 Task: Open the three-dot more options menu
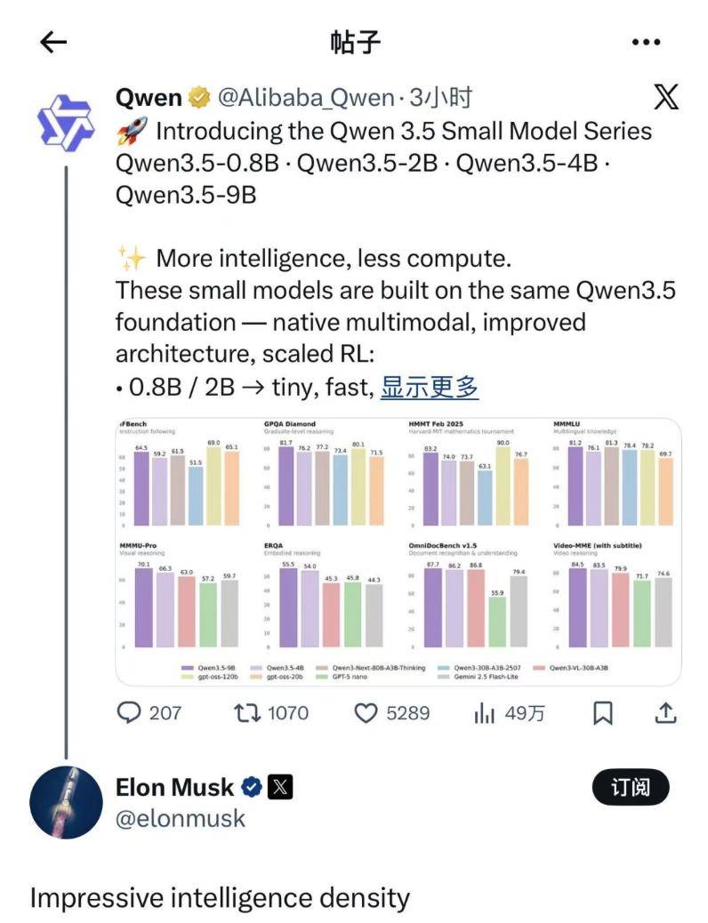point(646,42)
